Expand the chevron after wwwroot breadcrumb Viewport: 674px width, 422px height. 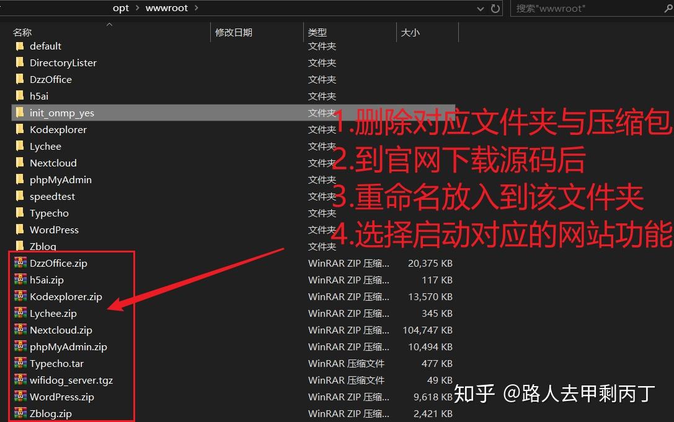click(195, 8)
